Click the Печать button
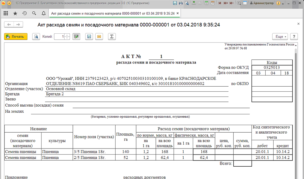 [16, 36]
